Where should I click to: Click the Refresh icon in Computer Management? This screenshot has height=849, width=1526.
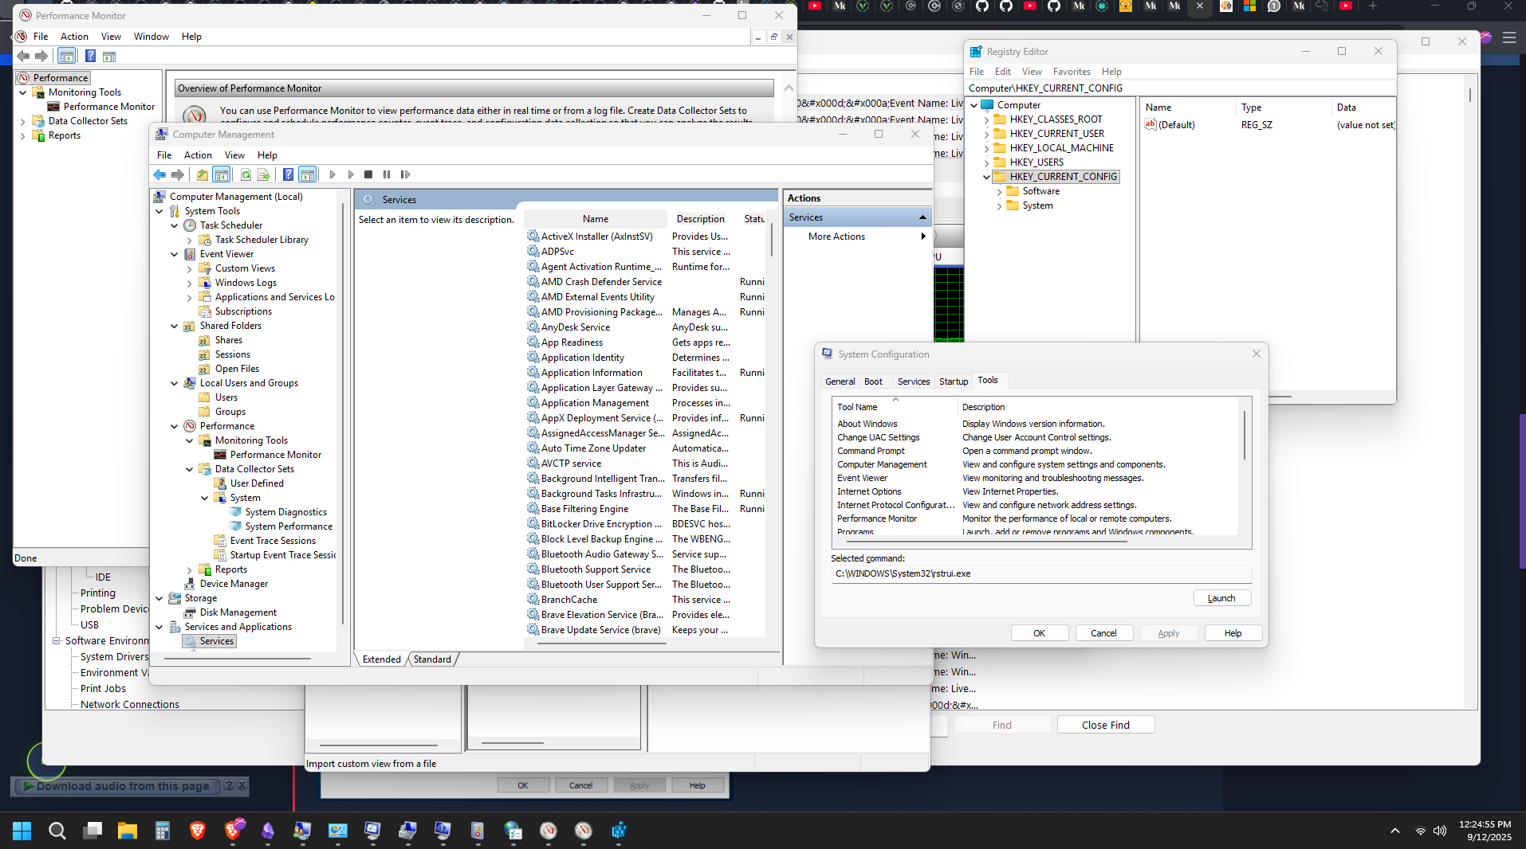[x=246, y=174]
